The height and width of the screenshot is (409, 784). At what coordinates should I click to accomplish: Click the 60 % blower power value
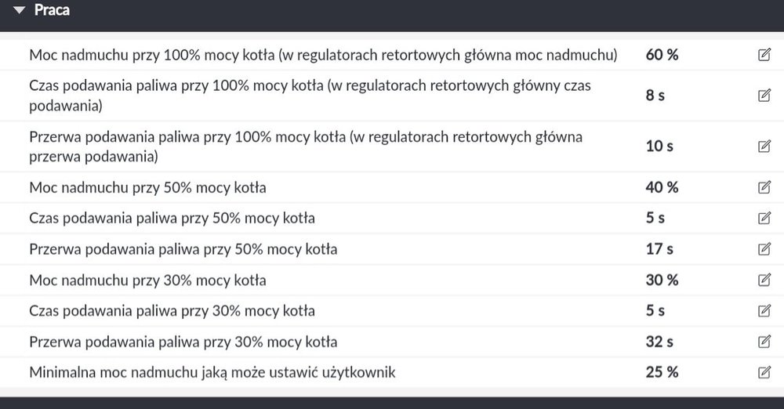pos(662,55)
